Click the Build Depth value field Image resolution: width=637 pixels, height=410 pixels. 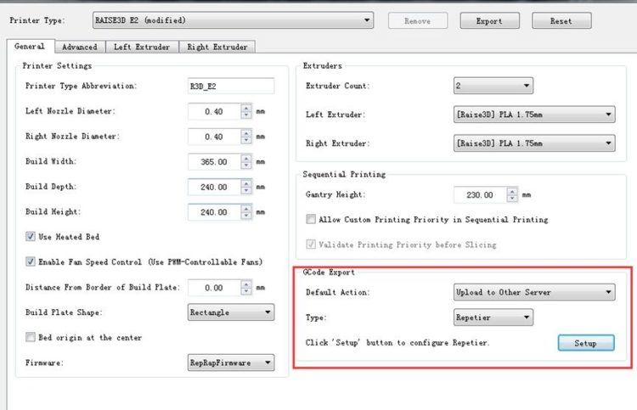tap(214, 187)
